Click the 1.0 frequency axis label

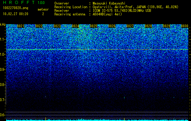pyautogui.click(x=2, y=54)
